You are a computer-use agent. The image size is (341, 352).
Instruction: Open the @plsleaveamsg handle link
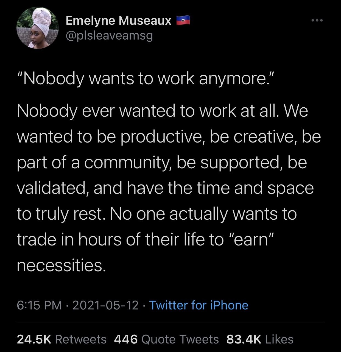click(x=109, y=36)
